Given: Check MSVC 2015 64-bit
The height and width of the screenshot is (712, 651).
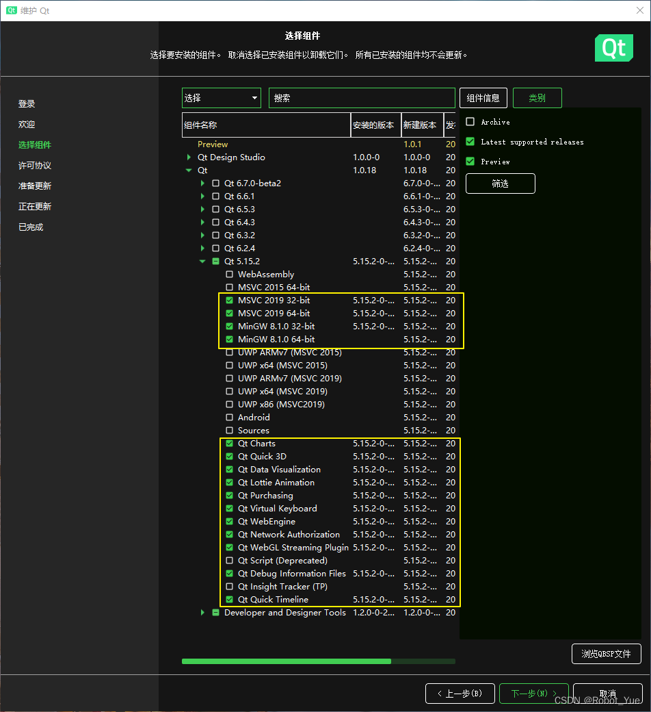Looking at the screenshot, I should click(230, 288).
